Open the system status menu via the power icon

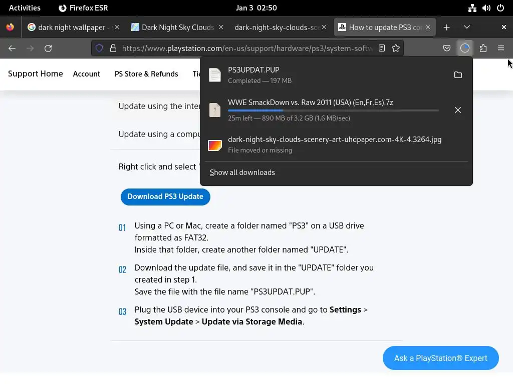pyautogui.click(x=500, y=8)
